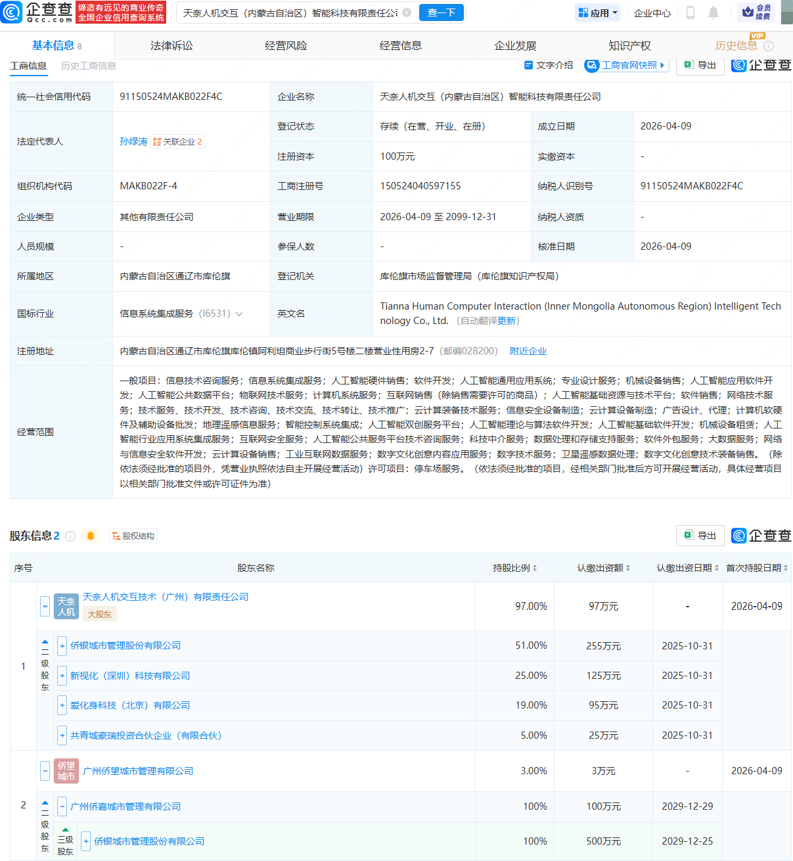Viewport: 793px width, 861px height.
Task: Click the 天奈人机 company logo thumbnail
Action: [x=66, y=606]
